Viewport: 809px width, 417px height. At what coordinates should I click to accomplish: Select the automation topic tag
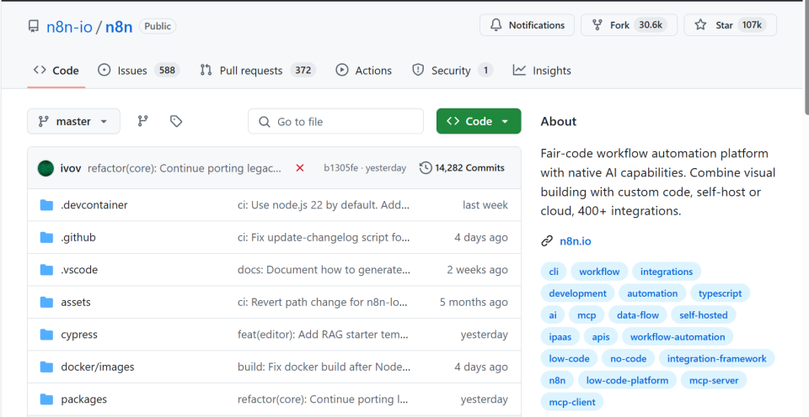point(652,293)
